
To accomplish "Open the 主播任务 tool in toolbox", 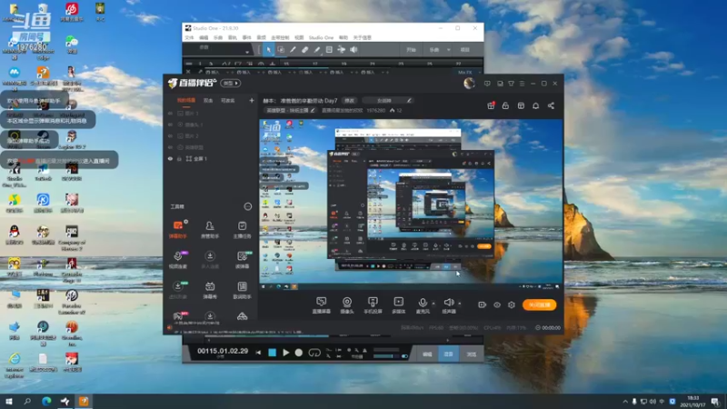I will click(242, 229).
